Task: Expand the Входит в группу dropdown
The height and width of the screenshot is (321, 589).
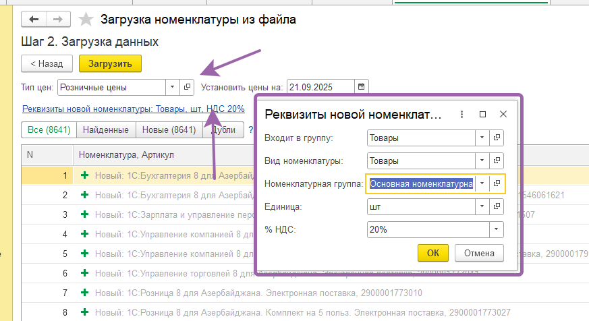Action: click(482, 138)
